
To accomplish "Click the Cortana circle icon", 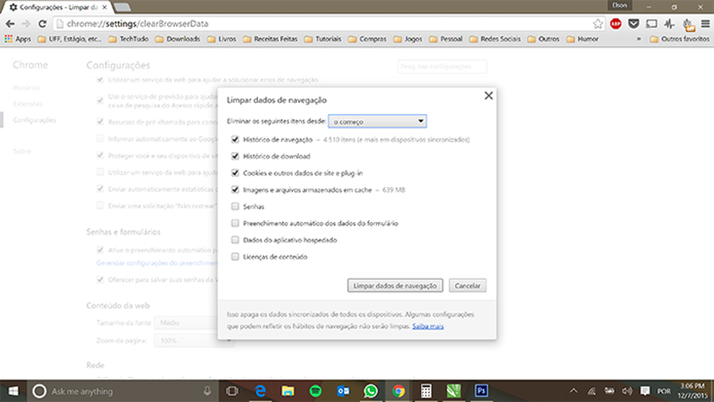I will click(x=39, y=391).
